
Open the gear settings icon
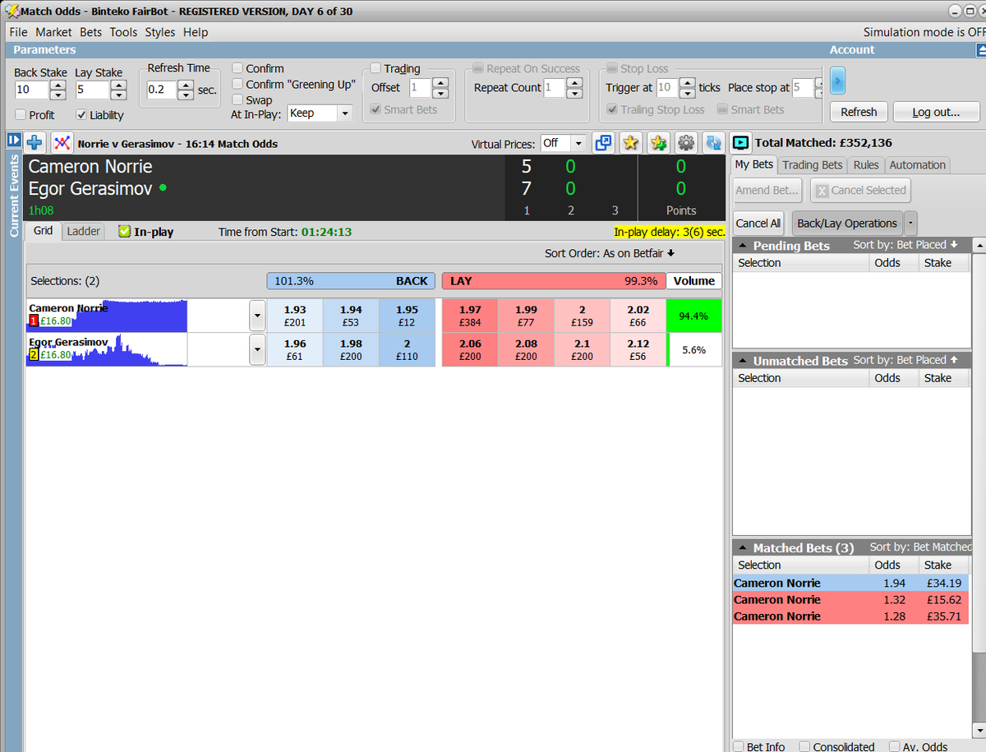[x=686, y=143]
